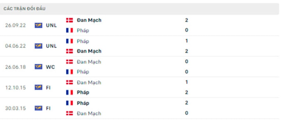Open Đan Mạch team in 12.10.15 match
Viewport: 283px width, 120px height.
pos(89,83)
